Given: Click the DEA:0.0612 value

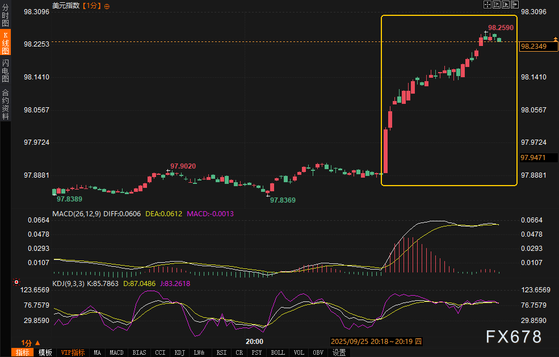Looking at the screenshot, I should (x=163, y=213).
